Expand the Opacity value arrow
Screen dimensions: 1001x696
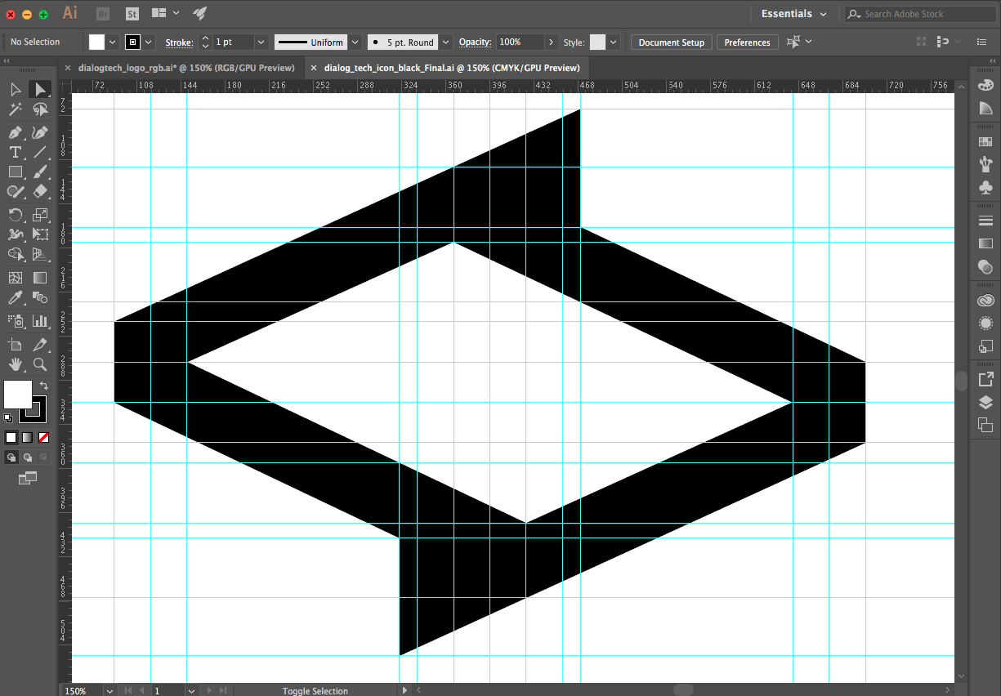click(x=552, y=42)
